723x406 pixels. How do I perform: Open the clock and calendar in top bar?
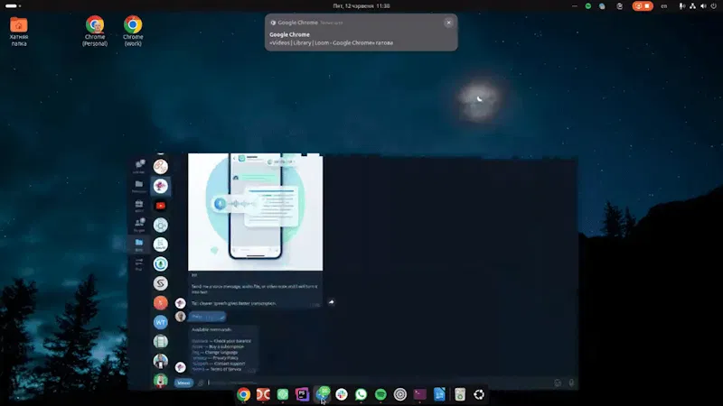point(361,6)
